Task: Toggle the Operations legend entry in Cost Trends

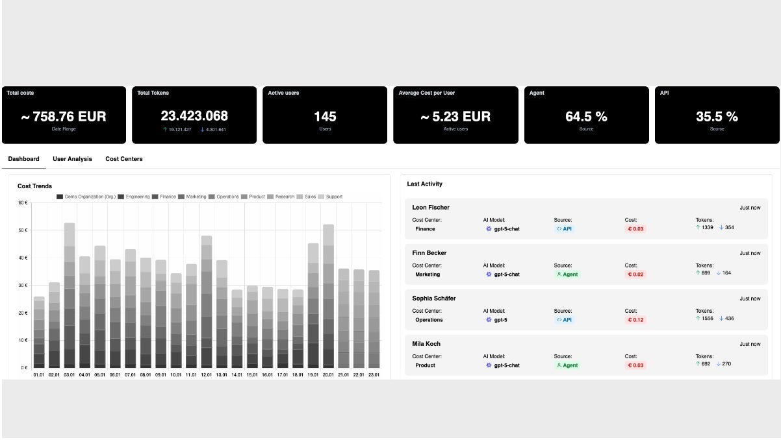Action: click(x=224, y=197)
